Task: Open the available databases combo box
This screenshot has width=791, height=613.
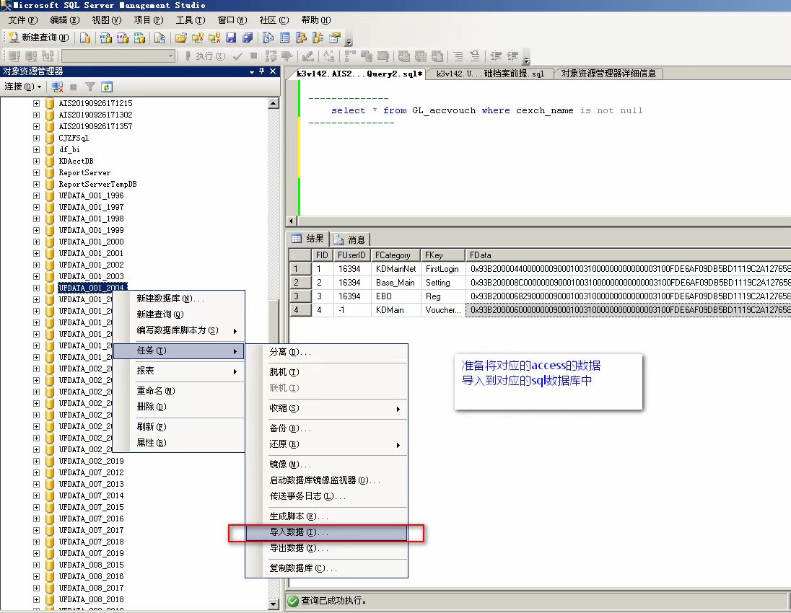Action: tap(118, 56)
